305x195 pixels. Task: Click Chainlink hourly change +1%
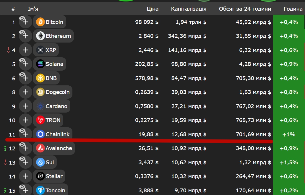(x=289, y=134)
